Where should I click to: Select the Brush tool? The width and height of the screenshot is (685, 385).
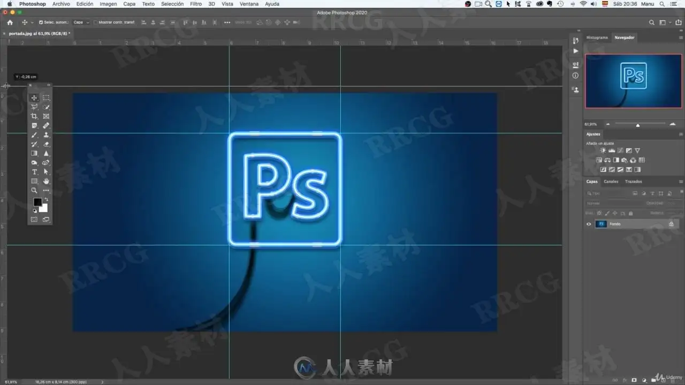point(34,135)
